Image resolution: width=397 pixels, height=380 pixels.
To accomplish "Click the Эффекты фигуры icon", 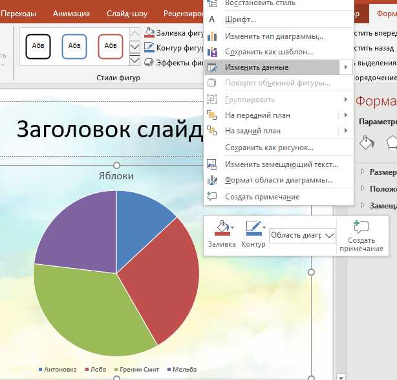I will [x=149, y=62].
